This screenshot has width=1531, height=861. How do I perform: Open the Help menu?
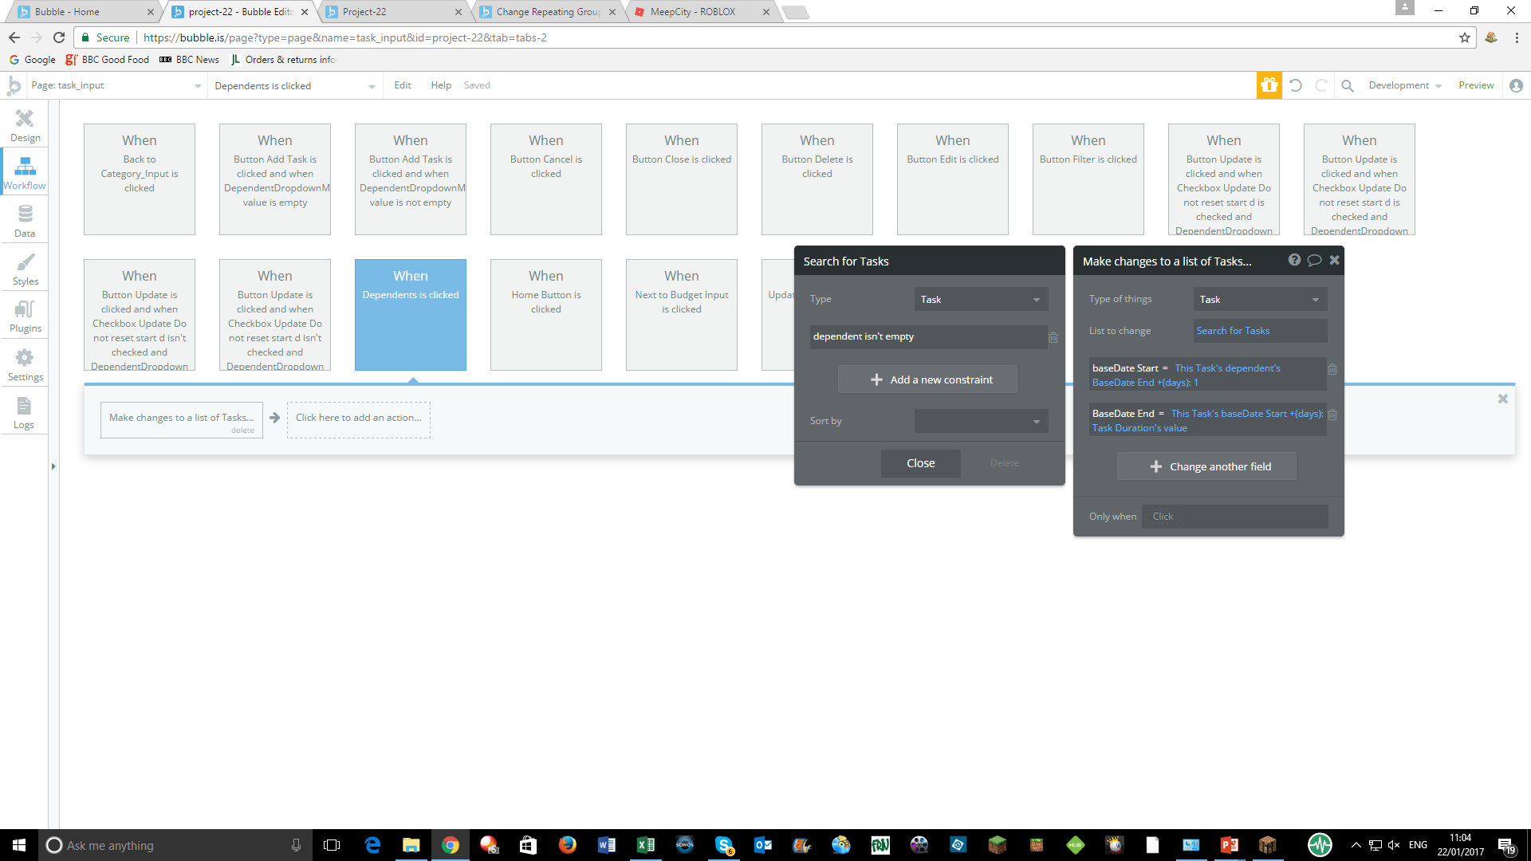coord(441,85)
